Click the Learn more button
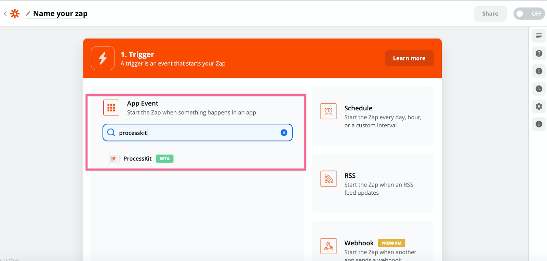Screen dimensions: 547x261 pos(409,58)
